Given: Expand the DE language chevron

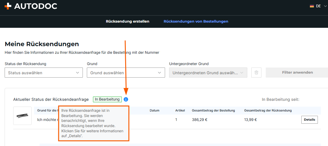Looking at the screenshot, I should point(325,6).
